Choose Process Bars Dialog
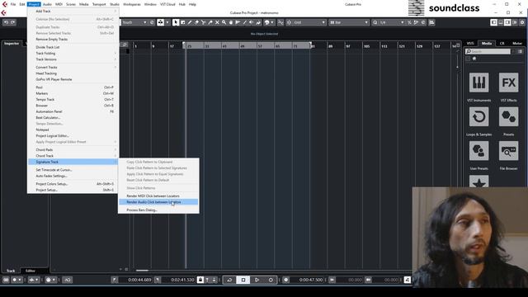 pyautogui.click(x=158, y=210)
